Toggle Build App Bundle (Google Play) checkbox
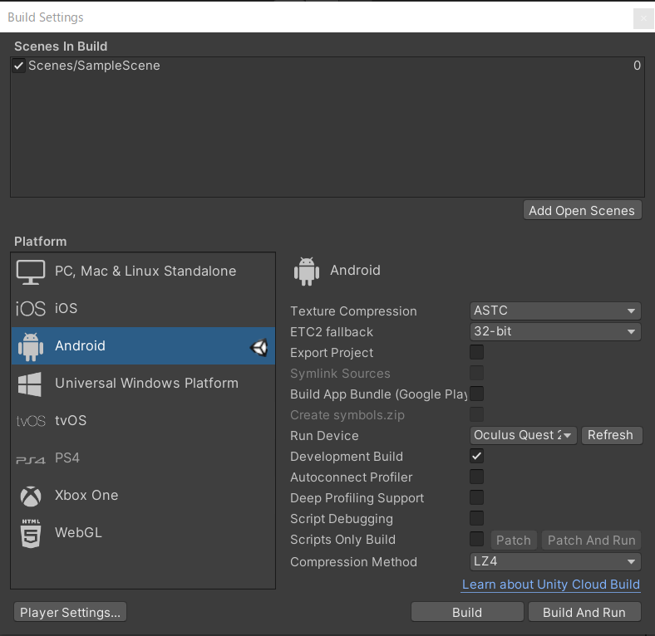 click(476, 394)
